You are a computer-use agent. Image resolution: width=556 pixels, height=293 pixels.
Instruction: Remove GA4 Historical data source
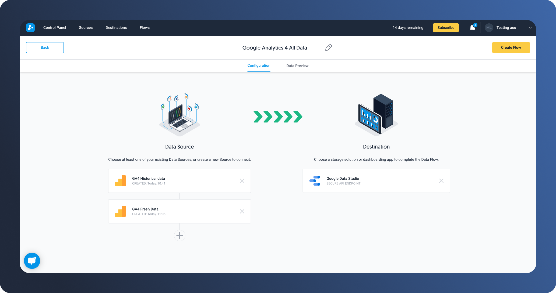(x=242, y=181)
